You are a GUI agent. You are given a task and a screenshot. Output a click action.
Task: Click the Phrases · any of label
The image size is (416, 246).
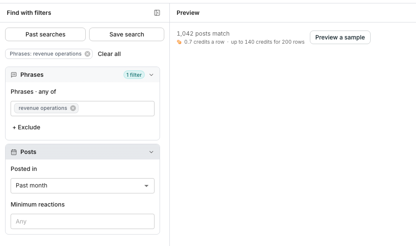point(33,92)
